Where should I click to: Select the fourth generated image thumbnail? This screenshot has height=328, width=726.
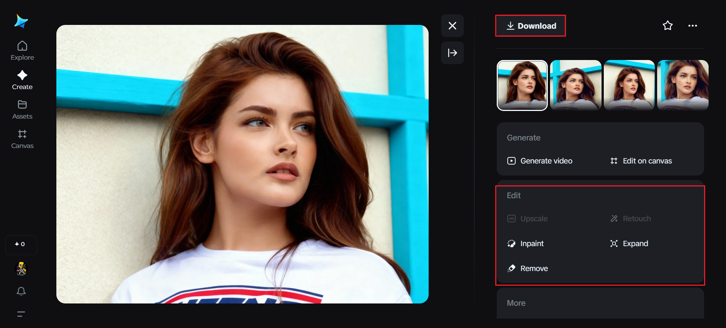[x=682, y=85]
